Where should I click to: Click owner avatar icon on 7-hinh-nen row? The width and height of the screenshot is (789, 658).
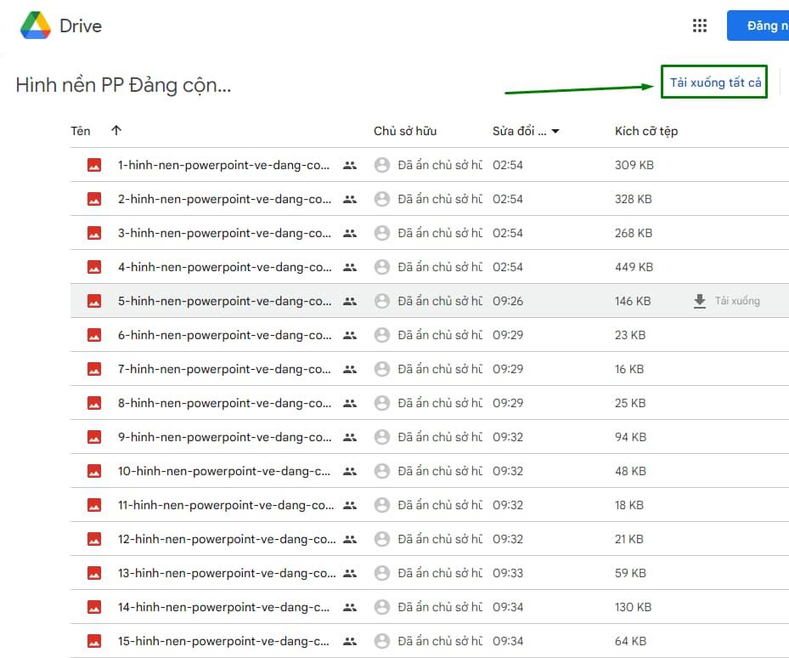click(x=382, y=369)
